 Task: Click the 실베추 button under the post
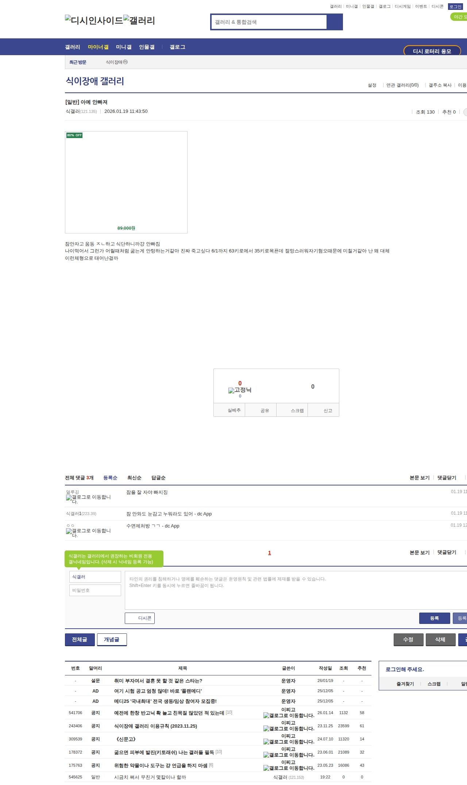click(x=229, y=410)
